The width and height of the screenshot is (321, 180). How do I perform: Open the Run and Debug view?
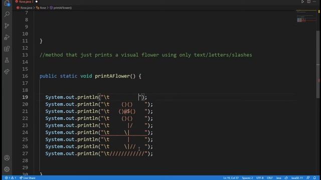(x=7, y=37)
